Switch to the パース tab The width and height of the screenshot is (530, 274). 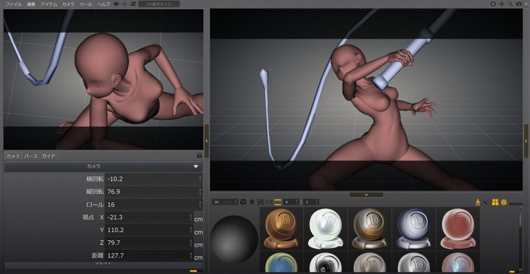coord(31,156)
